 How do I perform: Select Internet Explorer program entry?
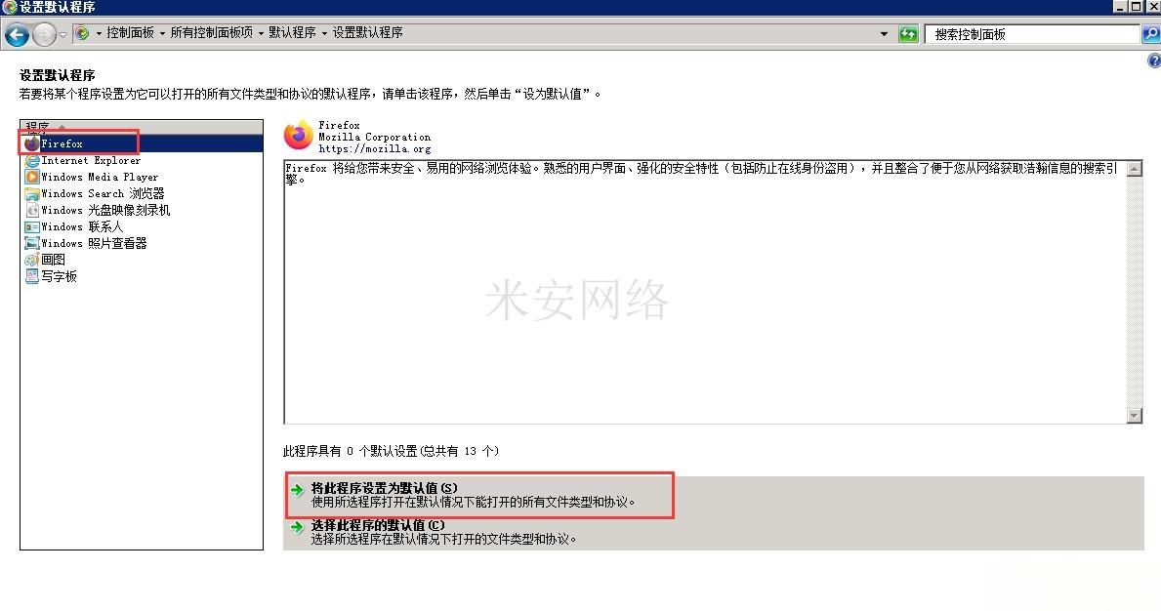(x=91, y=160)
